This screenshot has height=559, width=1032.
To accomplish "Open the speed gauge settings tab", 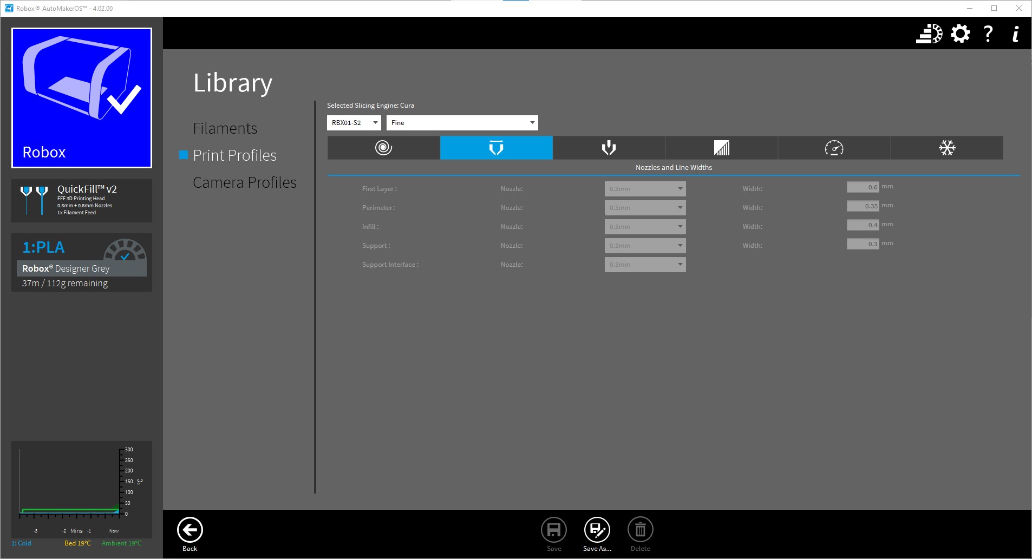I will click(x=834, y=148).
